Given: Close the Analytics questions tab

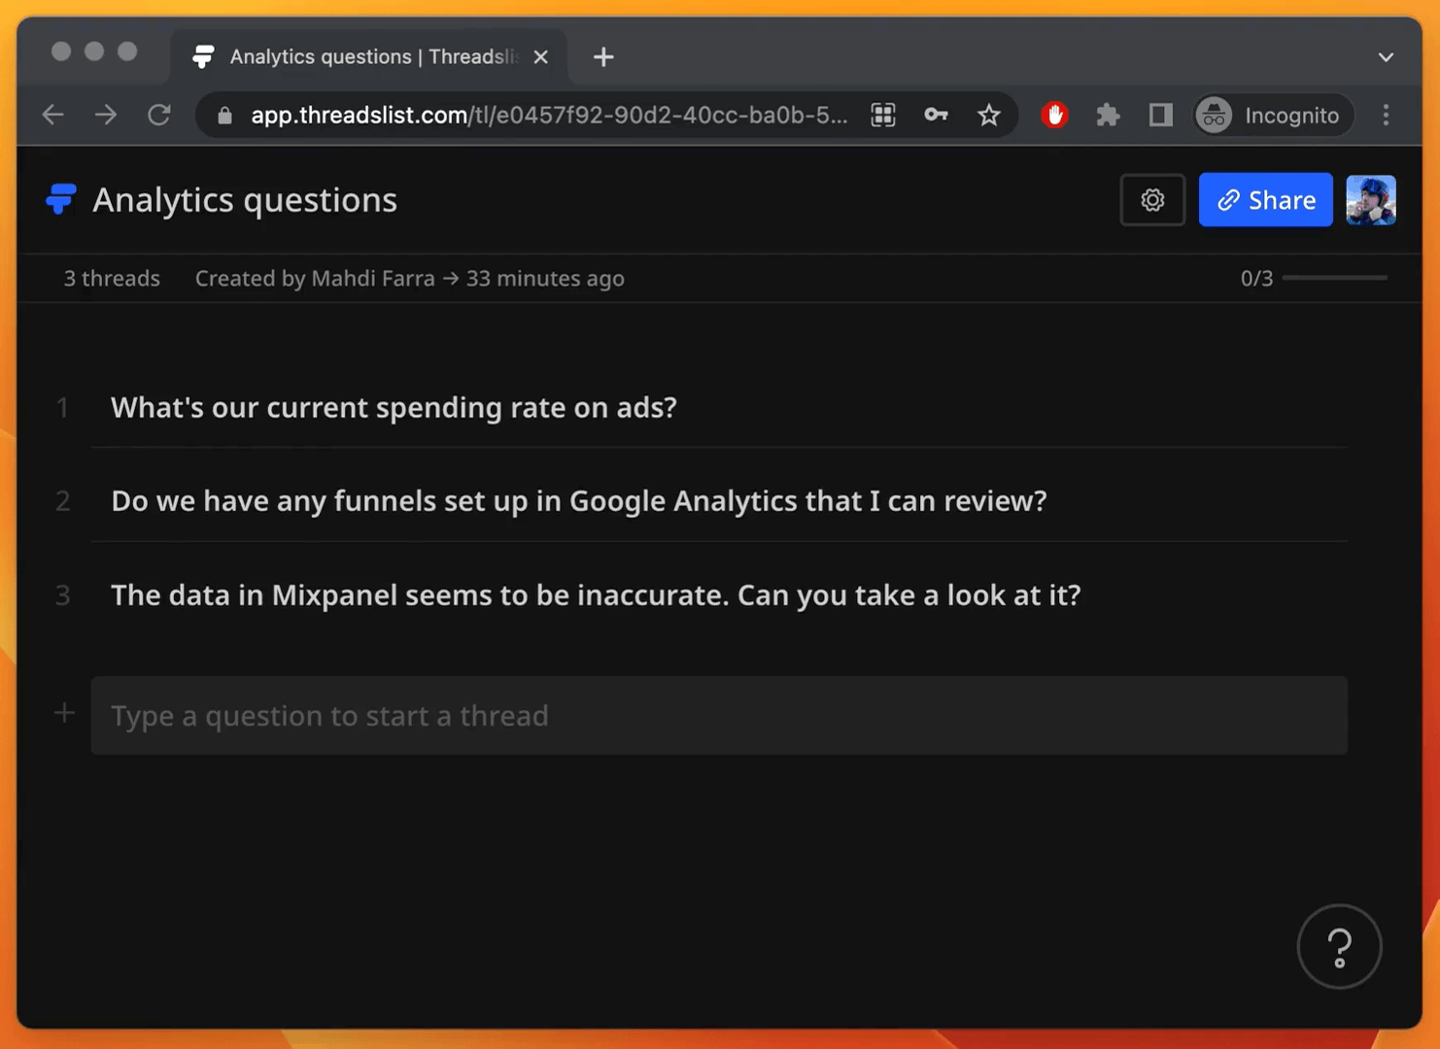Looking at the screenshot, I should pos(541,57).
